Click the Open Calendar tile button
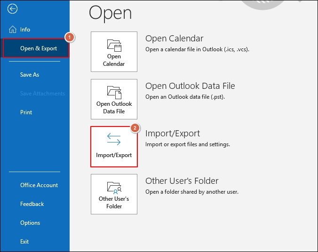Image resolution: width=318 pixels, height=252 pixels. click(x=114, y=52)
